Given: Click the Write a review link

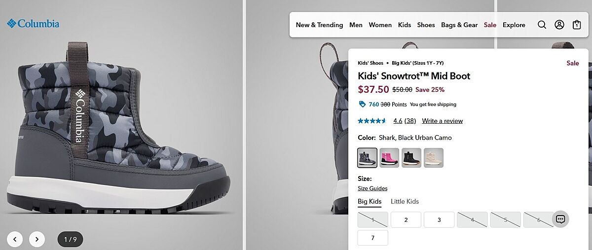Looking at the screenshot, I should click(442, 121).
